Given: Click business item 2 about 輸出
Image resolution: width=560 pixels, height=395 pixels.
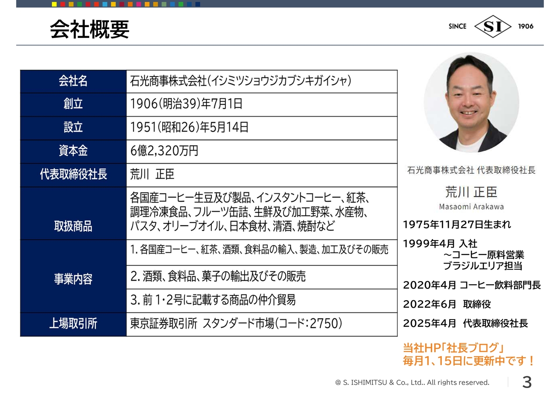Looking at the screenshot, I should click(x=218, y=276).
